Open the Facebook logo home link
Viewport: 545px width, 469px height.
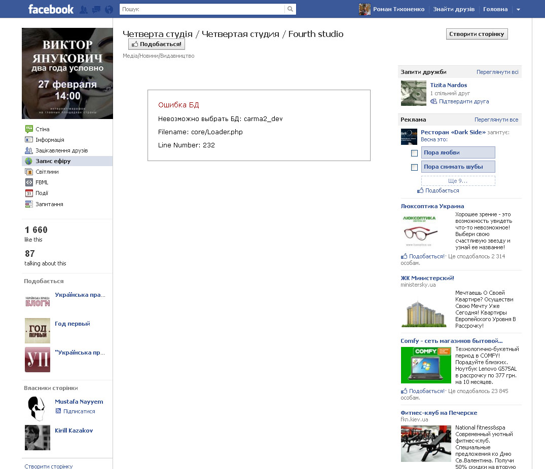tap(51, 10)
